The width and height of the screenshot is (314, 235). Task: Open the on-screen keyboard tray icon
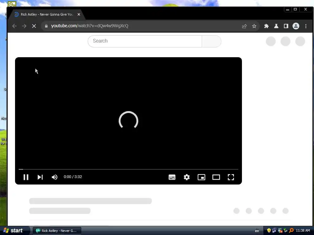257,231
